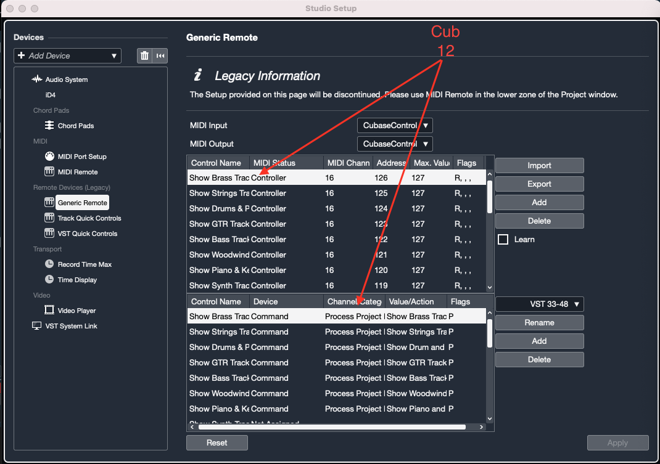The height and width of the screenshot is (464, 660).
Task: Click the Time Display clock icon
Action: (49, 279)
